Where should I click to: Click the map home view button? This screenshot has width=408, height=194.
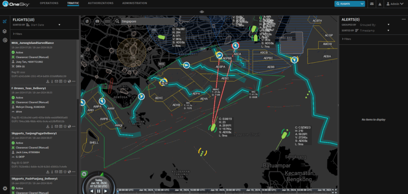coord(87,21)
